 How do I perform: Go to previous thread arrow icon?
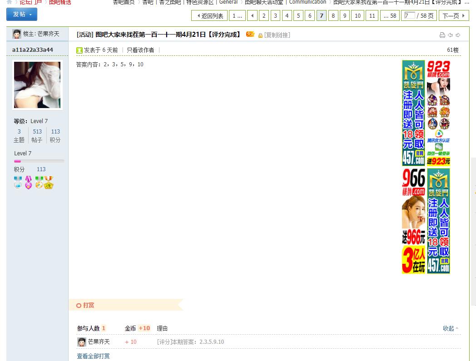coord(450,35)
